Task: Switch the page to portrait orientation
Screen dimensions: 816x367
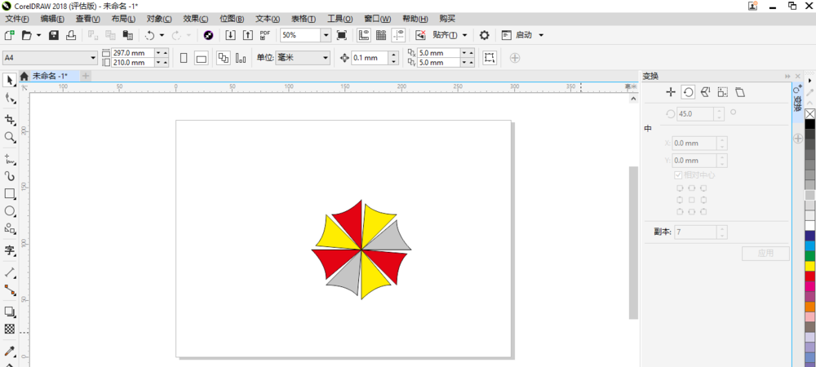Action: click(184, 58)
